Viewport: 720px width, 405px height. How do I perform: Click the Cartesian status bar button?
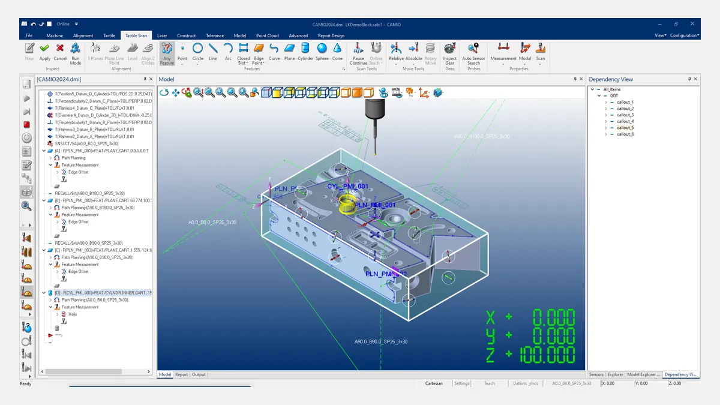(x=434, y=383)
